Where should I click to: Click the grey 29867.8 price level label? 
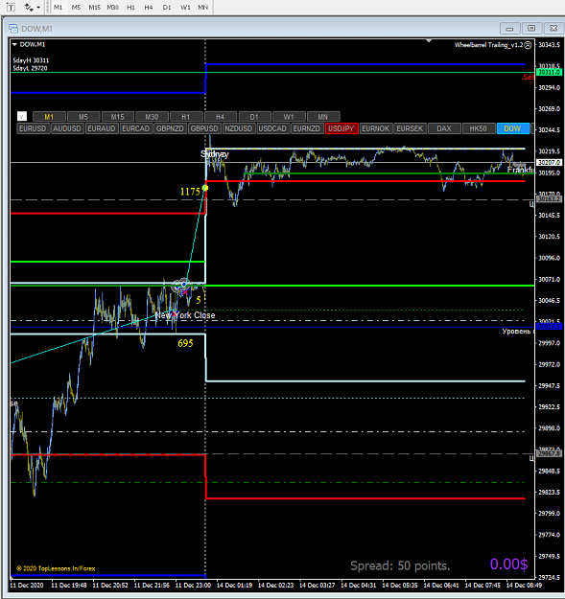tap(549, 454)
